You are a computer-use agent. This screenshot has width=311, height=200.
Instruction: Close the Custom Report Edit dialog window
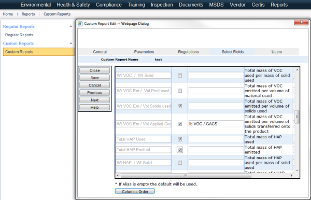(x=301, y=22)
